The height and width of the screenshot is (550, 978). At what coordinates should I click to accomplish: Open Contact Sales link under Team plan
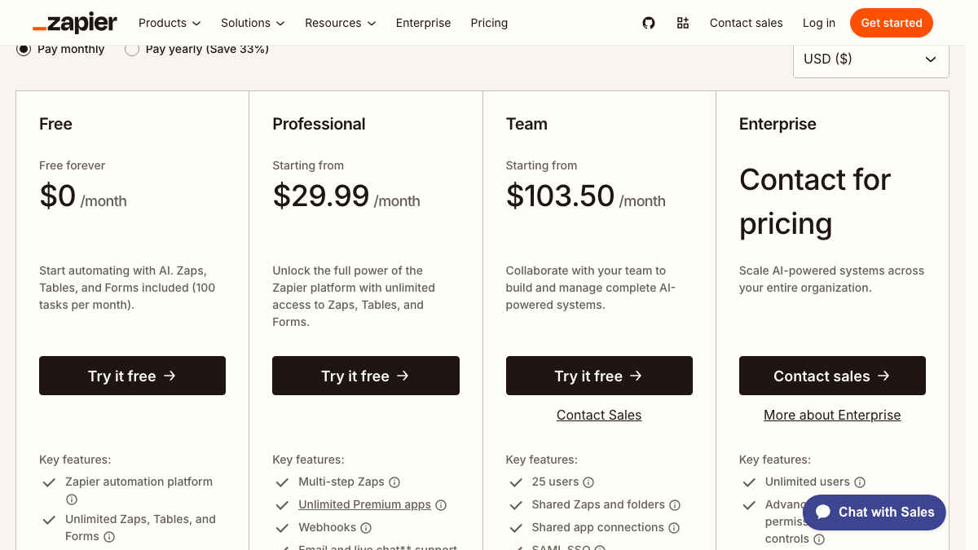(599, 415)
